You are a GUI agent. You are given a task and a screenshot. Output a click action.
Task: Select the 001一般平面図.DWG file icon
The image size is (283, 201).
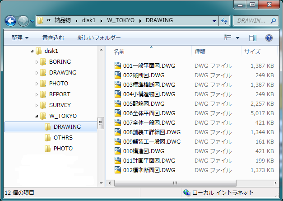118,66
